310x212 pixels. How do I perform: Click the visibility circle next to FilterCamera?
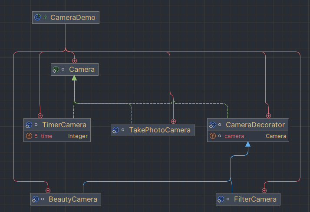228,199
